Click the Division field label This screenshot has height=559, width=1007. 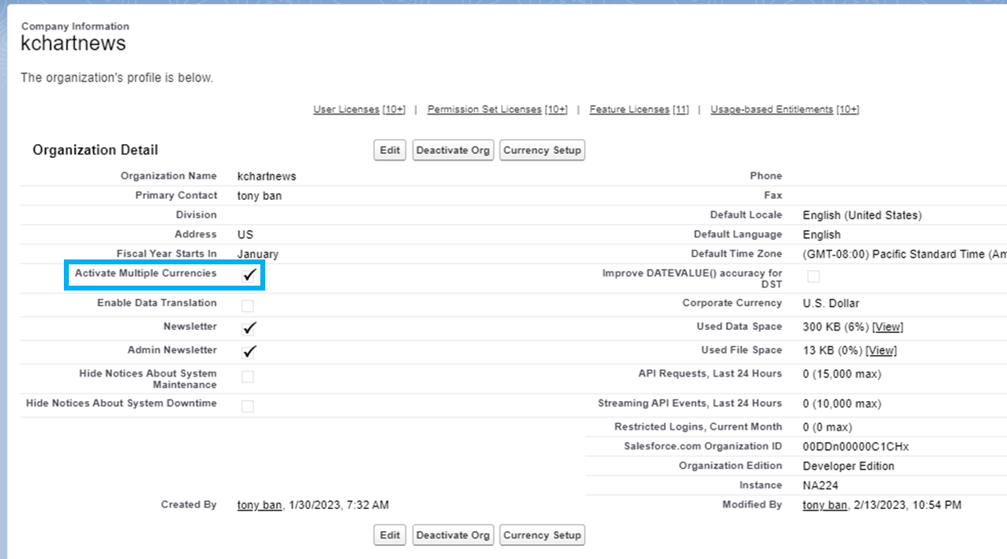(196, 215)
